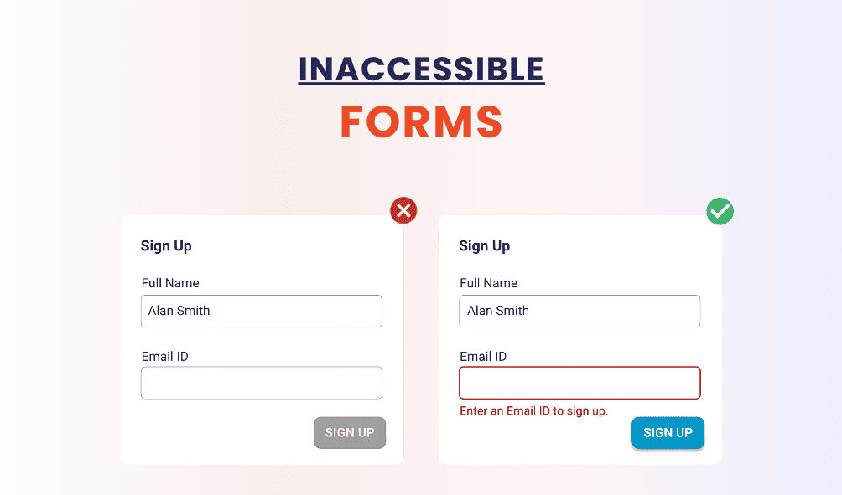Click the Email ID label in left form
842x495 pixels.
coord(164,357)
